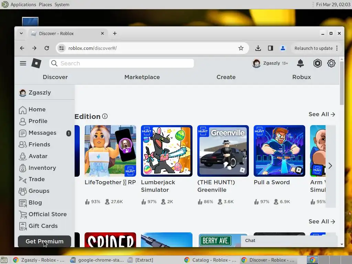Expand the tab search dropdown
The image size is (352, 264).
tap(21, 33)
